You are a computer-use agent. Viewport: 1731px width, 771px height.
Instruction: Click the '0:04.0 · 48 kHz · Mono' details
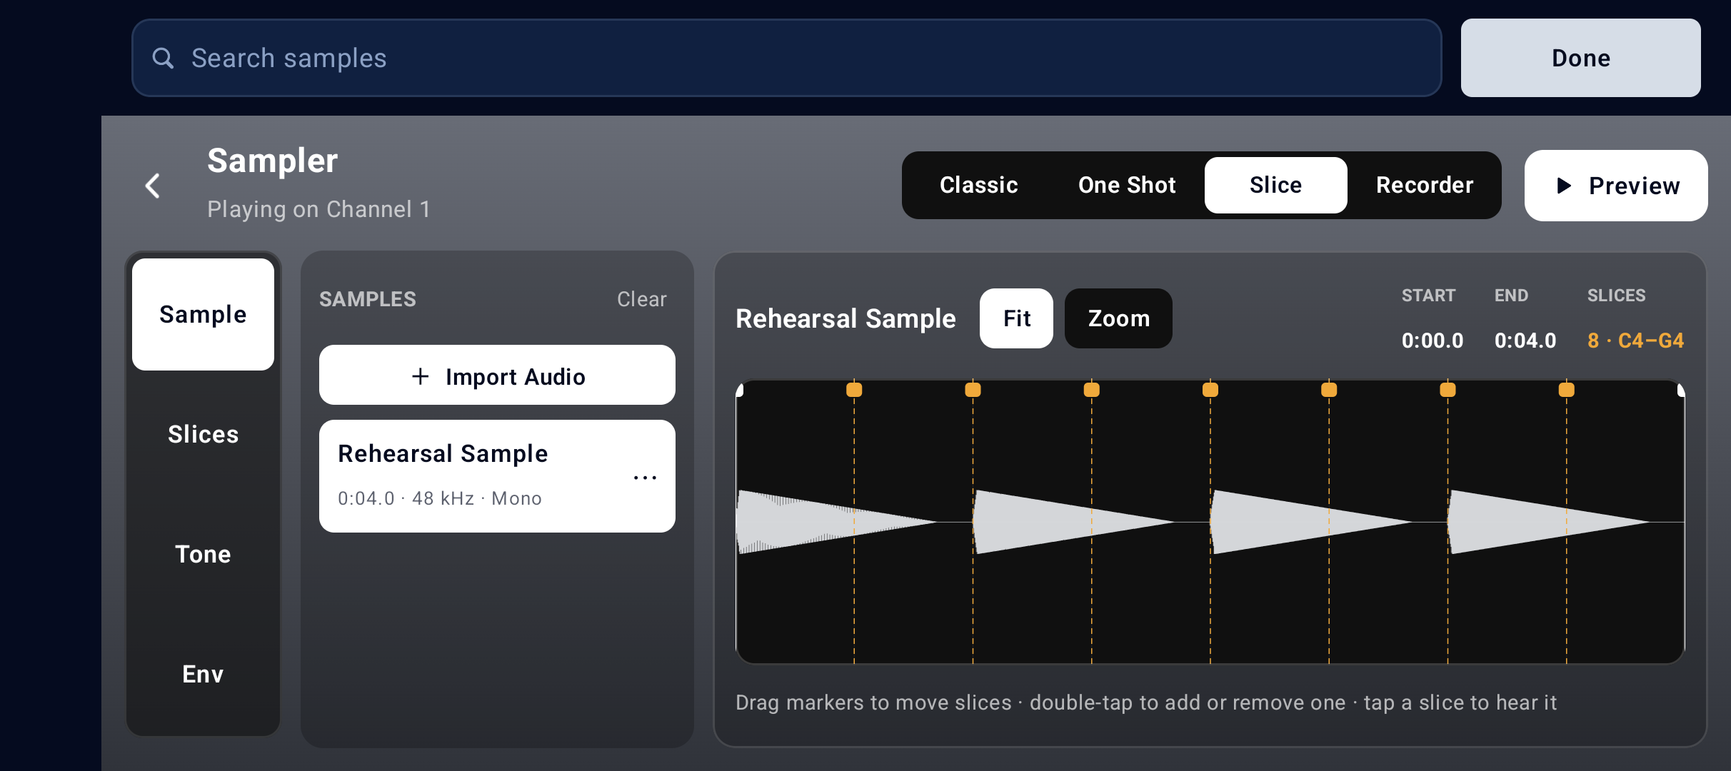tap(439, 498)
